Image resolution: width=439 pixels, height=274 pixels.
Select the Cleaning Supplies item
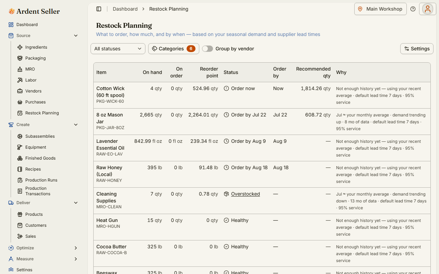tap(106, 197)
